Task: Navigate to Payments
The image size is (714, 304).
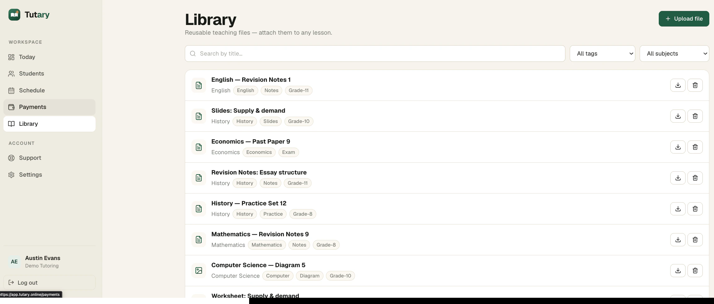Action: [x=49, y=107]
